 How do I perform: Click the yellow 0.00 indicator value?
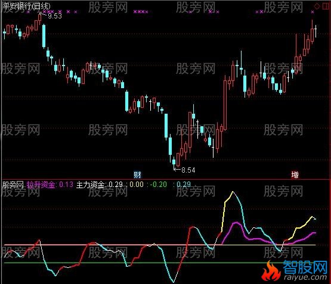[137, 185]
